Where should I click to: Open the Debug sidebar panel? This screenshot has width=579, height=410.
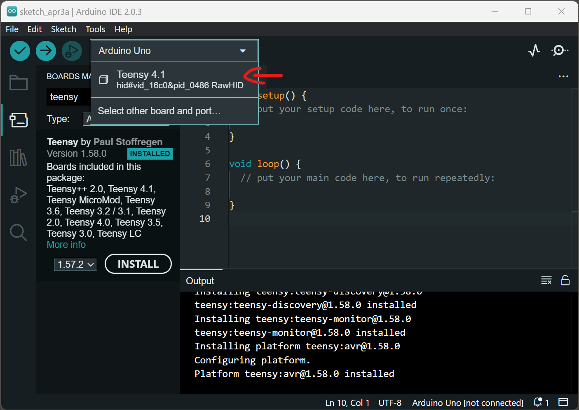tap(19, 195)
